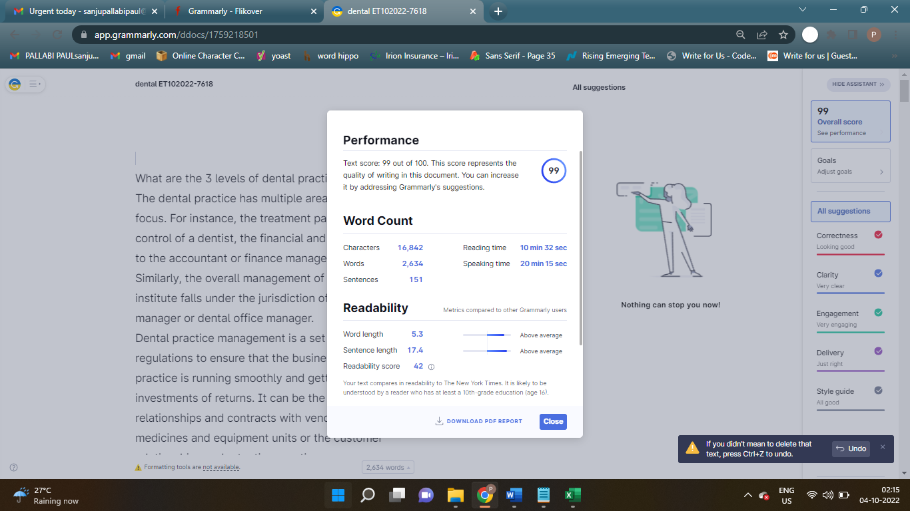The width and height of the screenshot is (910, 511).
Task: Open the Online Character C... bookmark
Action: coord(201,56)
